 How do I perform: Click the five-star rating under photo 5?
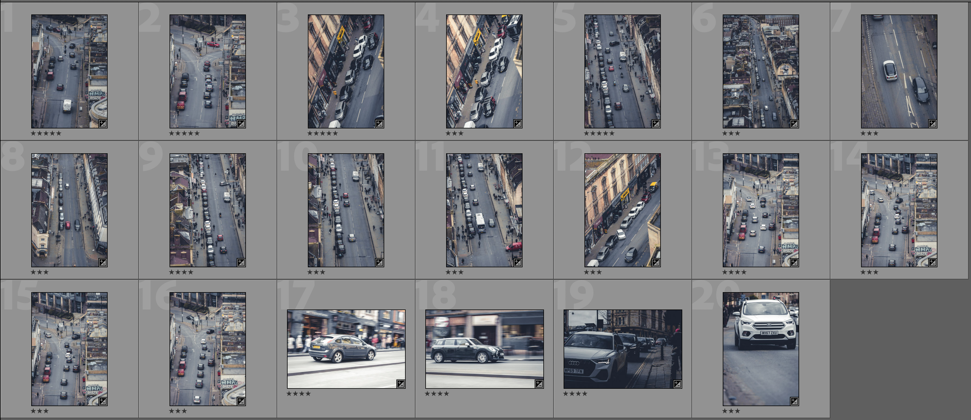(599, 133)
